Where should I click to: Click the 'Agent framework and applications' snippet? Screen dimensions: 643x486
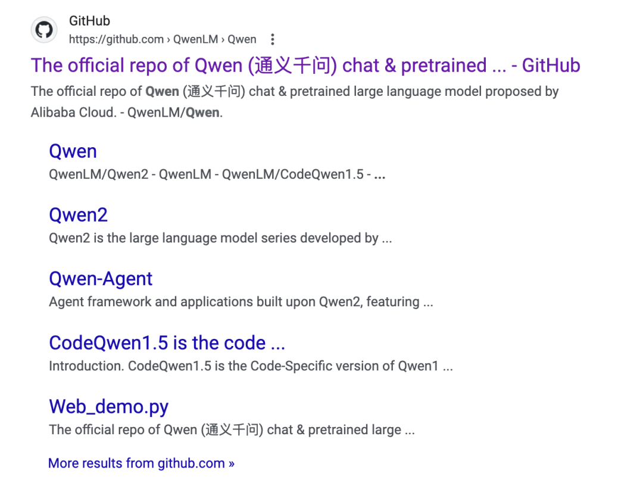(241, 302)
